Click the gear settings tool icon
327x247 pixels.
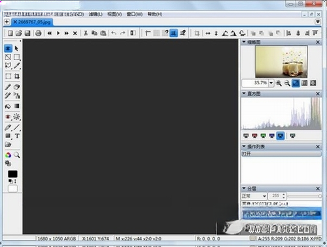pyautogui.click(x=8, y=163)
